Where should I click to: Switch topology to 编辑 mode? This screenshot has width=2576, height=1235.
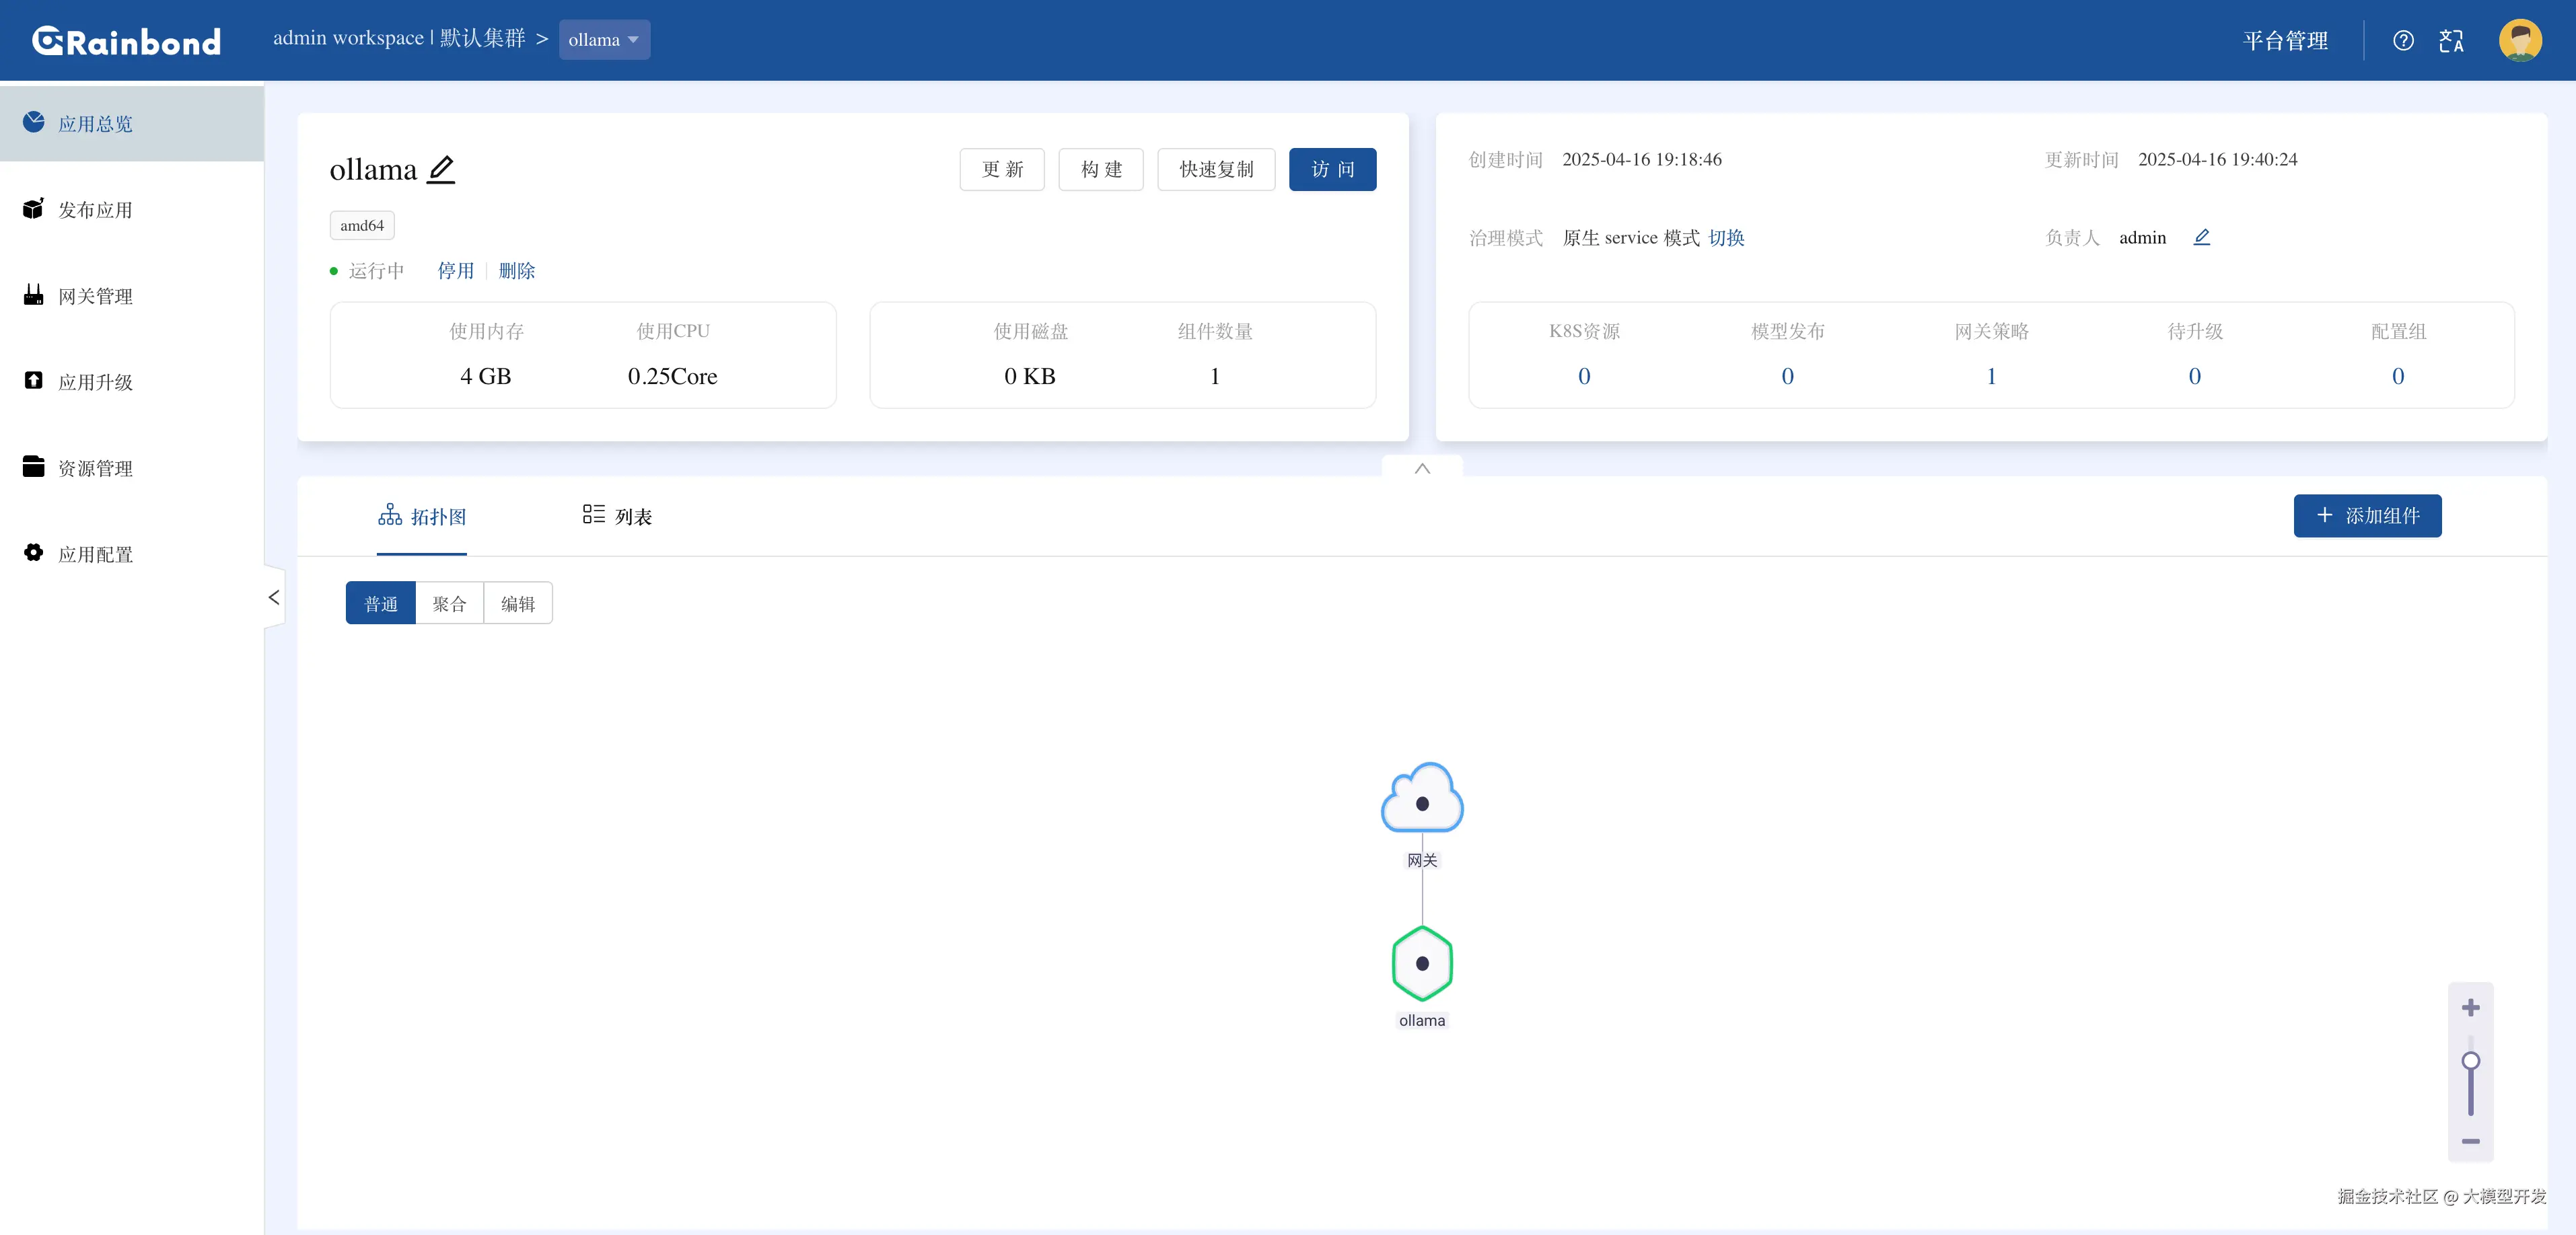pyautogui.click(x=518, y=603)
